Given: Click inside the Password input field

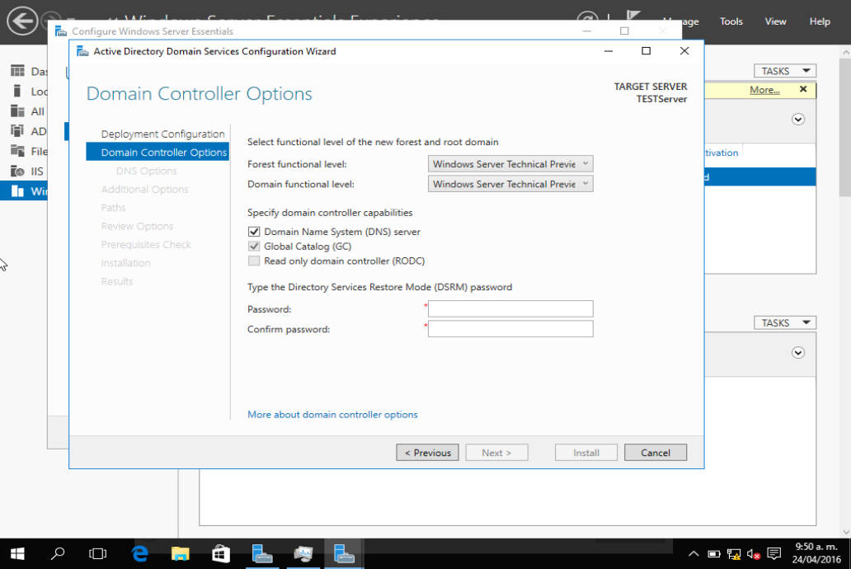Looking at the screenshot, I should (510, 308).
